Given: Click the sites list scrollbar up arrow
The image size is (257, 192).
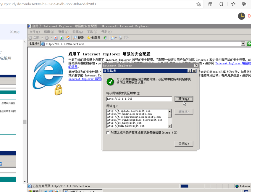Looking at the screenshot, I should (x=170, y=111).
